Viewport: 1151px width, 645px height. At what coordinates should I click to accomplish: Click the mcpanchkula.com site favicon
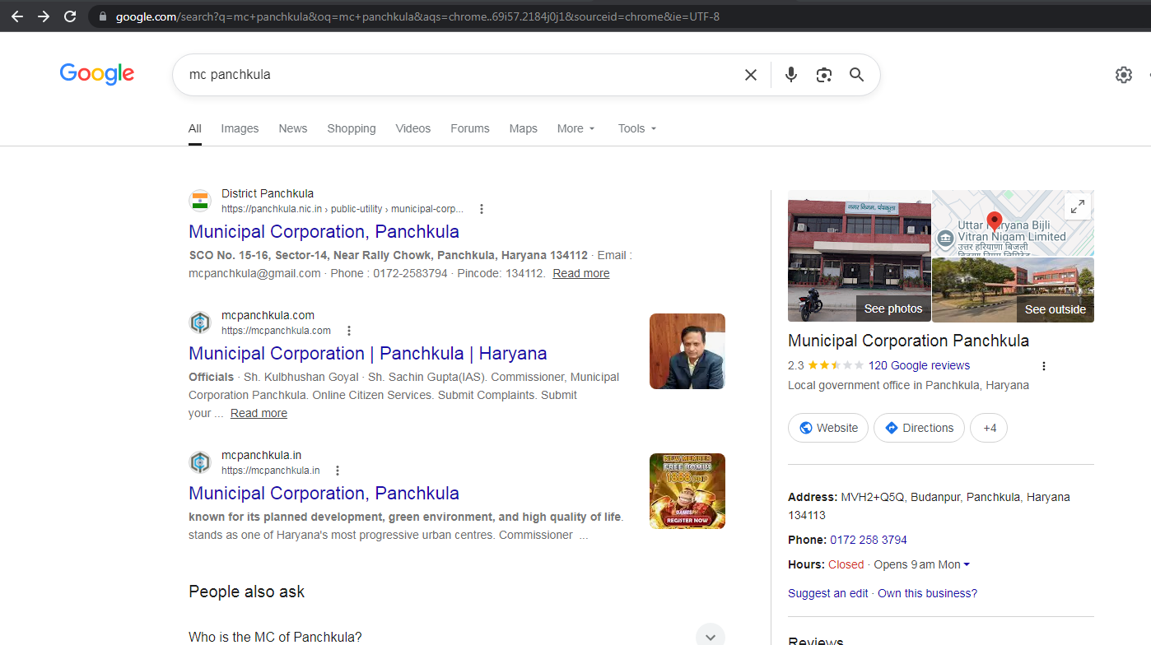click(x=200, y=322)
